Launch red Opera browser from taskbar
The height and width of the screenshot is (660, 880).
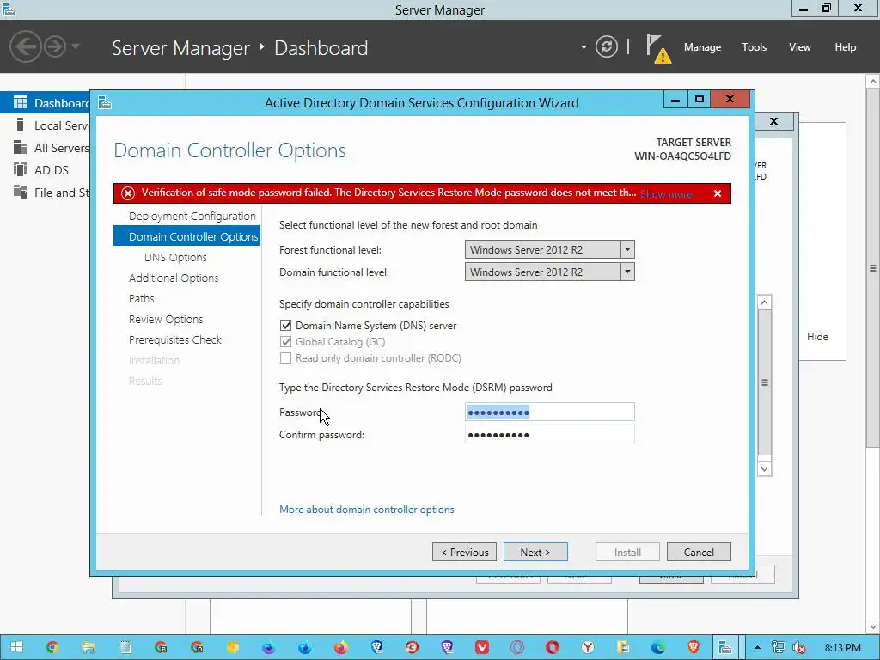pyautogui.click(x=553, y=648)
